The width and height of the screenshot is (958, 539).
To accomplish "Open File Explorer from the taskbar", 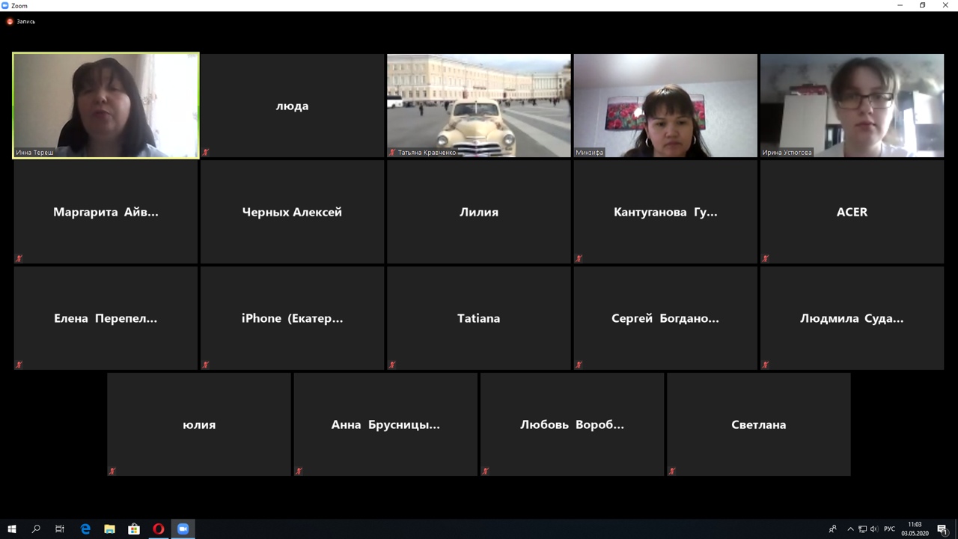I will pyautogui.click(x=109, y=529).
